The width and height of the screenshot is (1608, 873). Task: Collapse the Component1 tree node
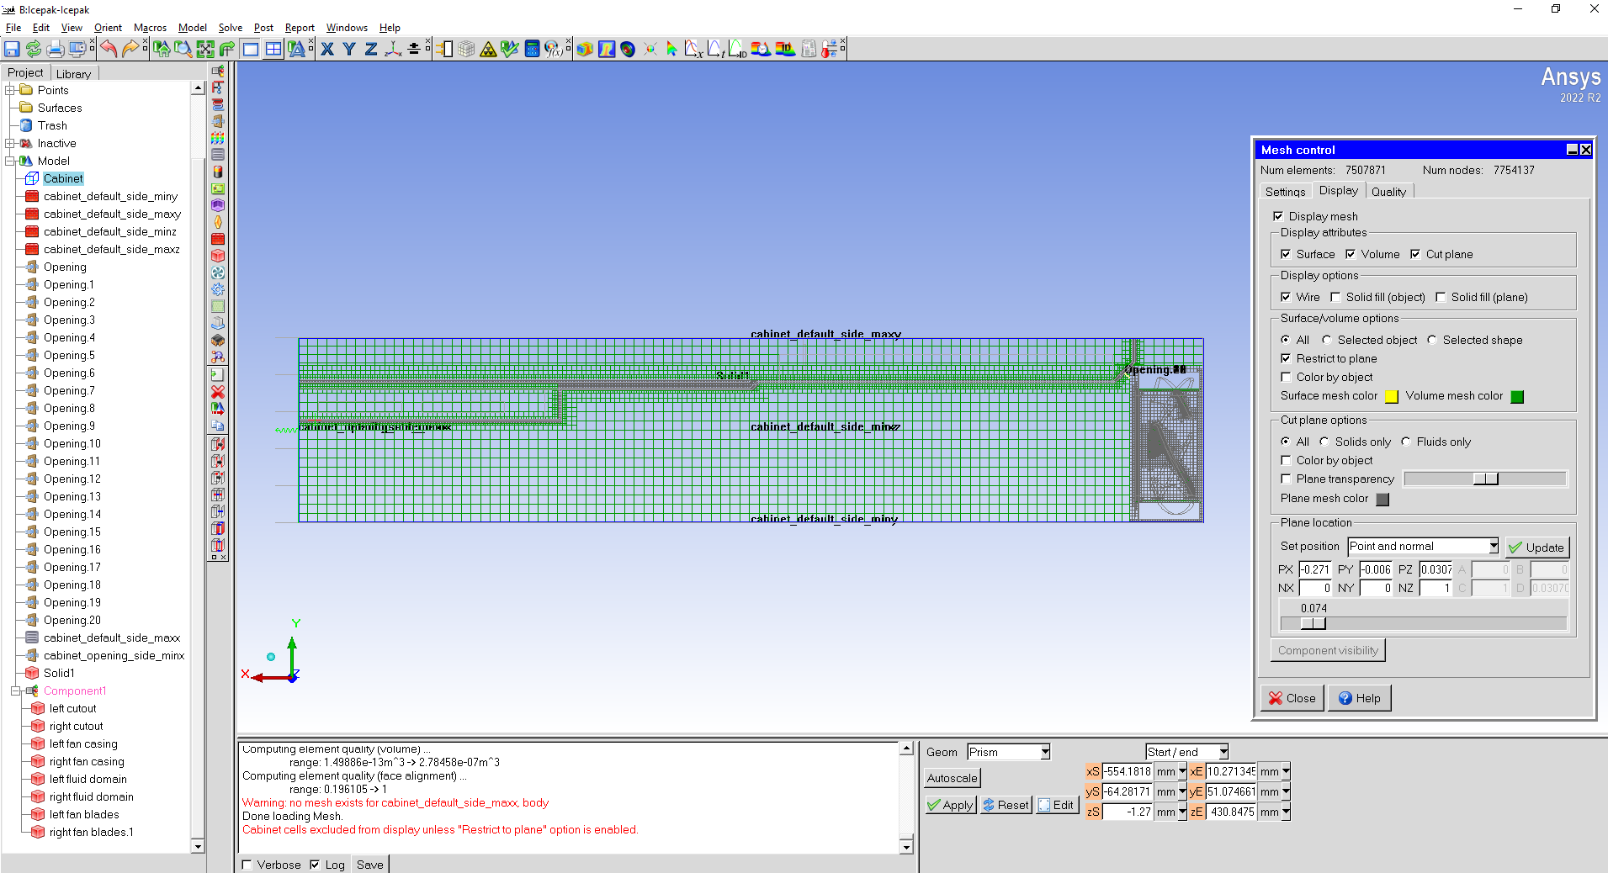(x=15, y=691)
